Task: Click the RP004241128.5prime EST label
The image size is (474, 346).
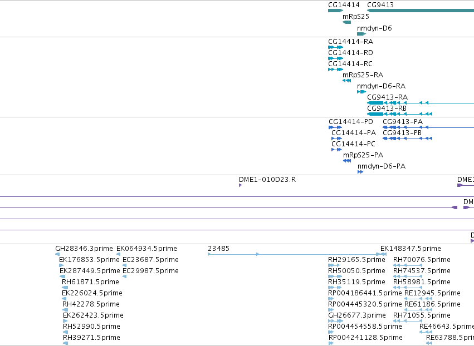Action: pos(365,338)
